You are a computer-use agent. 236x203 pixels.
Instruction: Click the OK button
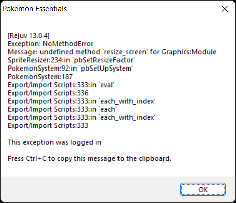(x=203, y=189)
